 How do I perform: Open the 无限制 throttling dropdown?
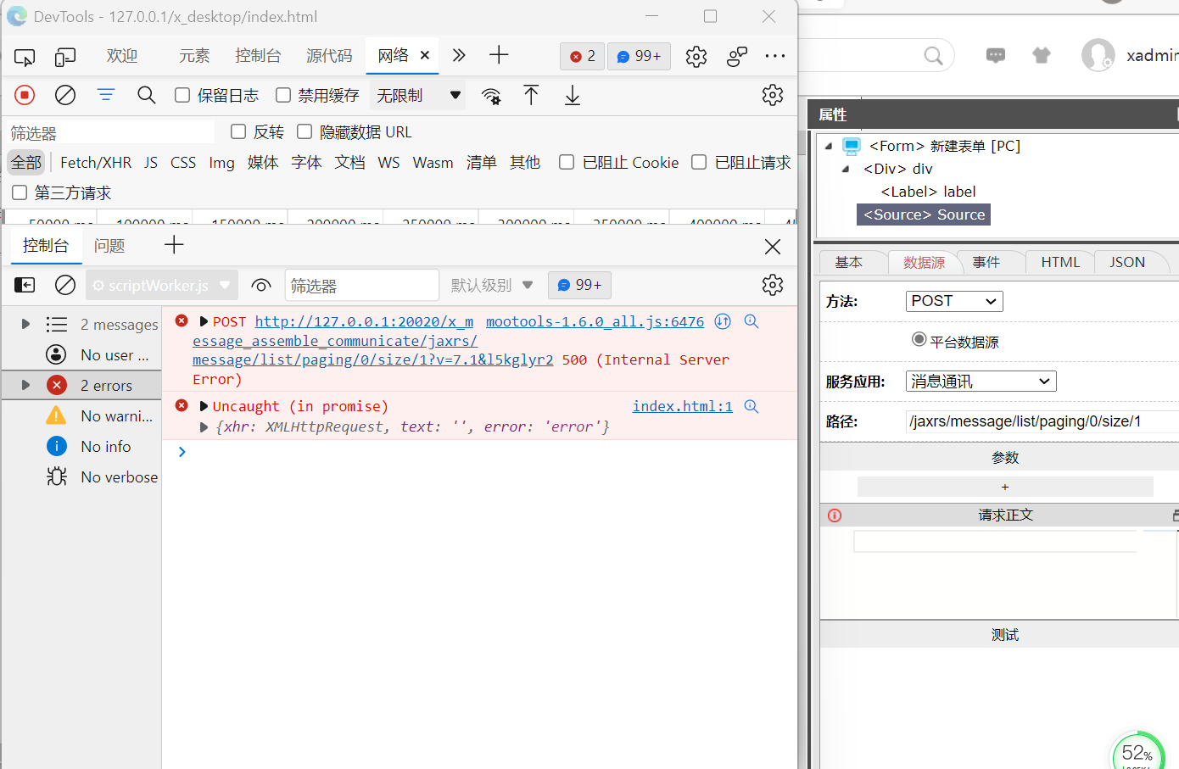tap(419, 95)
